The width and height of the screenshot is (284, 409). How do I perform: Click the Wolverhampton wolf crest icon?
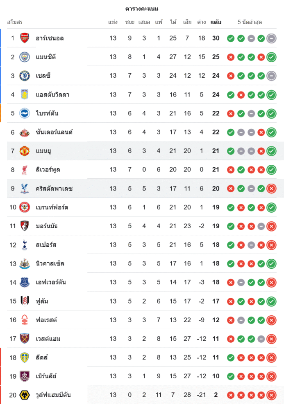coord(25,395)
